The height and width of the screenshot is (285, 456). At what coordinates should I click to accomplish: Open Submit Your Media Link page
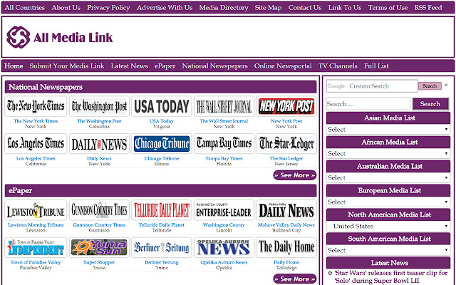point(67,66)
